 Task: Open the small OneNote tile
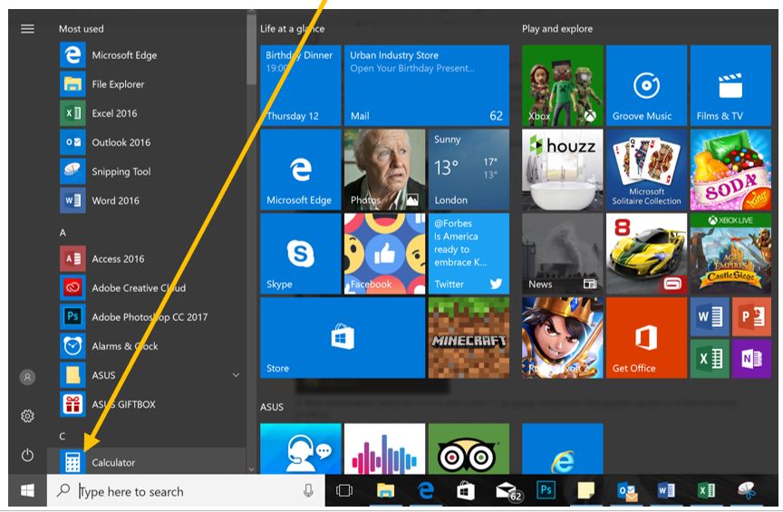pos(751,359)
